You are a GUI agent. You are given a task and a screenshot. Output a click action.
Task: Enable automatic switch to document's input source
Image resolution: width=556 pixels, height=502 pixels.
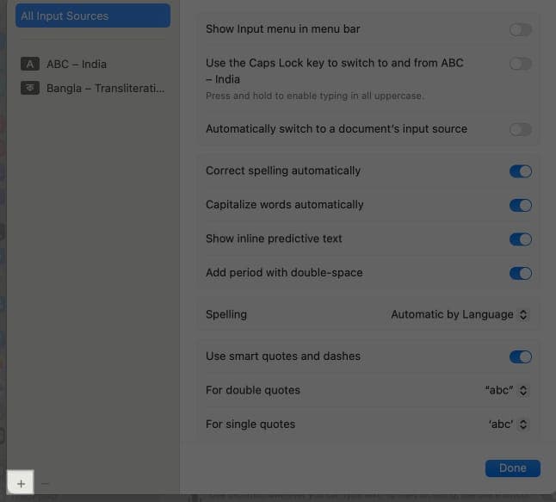coord(520,129)
